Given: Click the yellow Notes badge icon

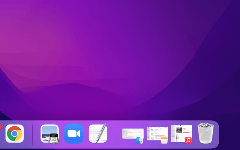Looking at the screenshot, I should (x=164, y=140).
